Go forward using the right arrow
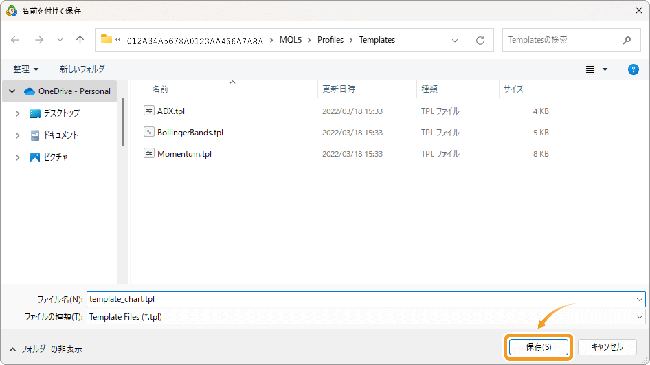Screen dimensions: 650x365 click(39, 40)
